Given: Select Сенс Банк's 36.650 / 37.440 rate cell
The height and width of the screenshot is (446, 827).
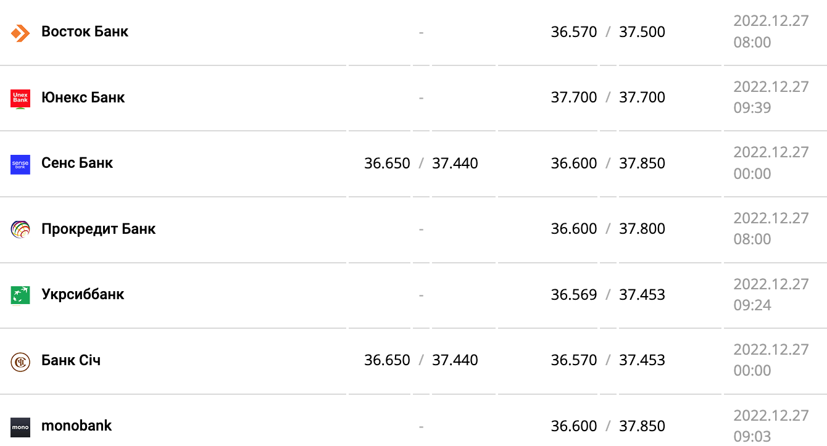Looking at the screenshot, I should [421, 163].
